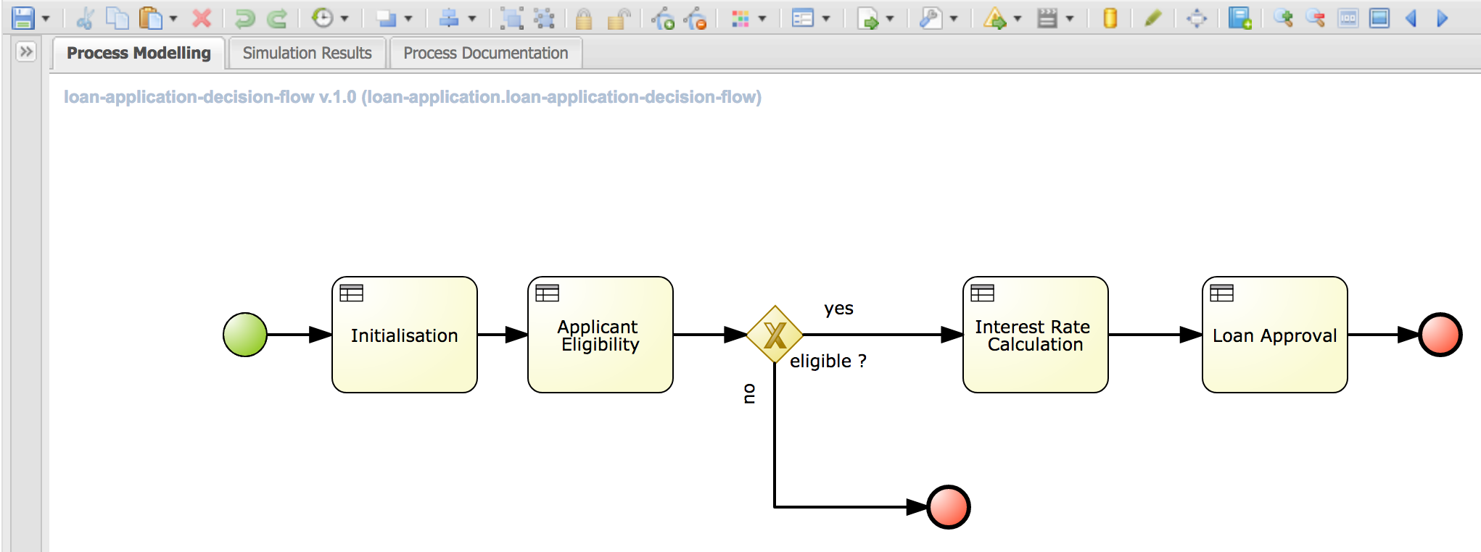
Task: Click the wrench document icon
Action: [931, 18]
